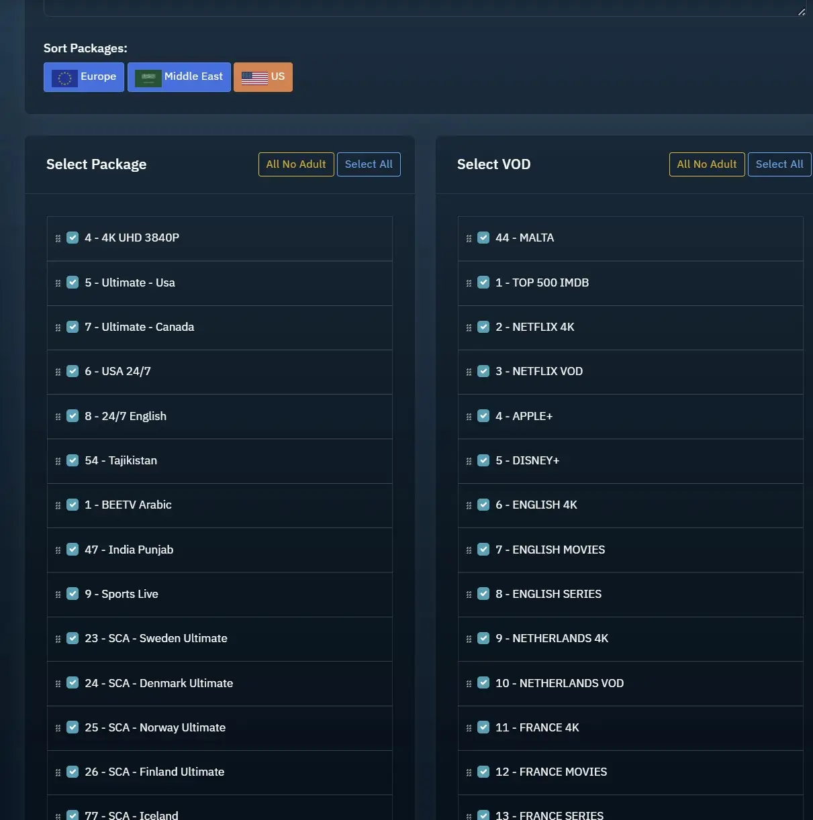Grab the drag handle for Sports Live

[x=58, y=595]
